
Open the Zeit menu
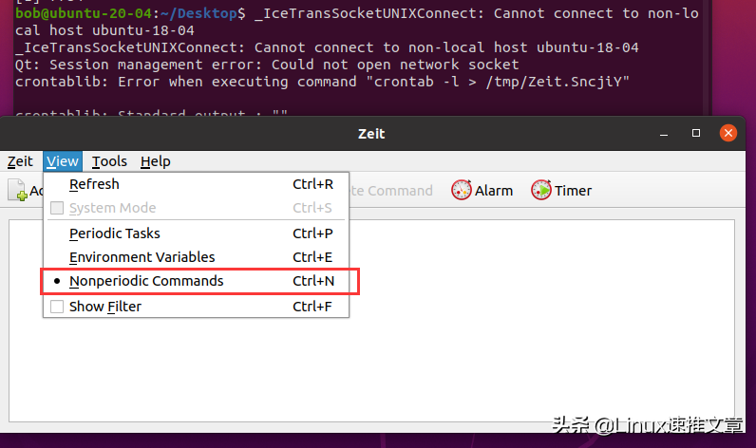point(20,161)
